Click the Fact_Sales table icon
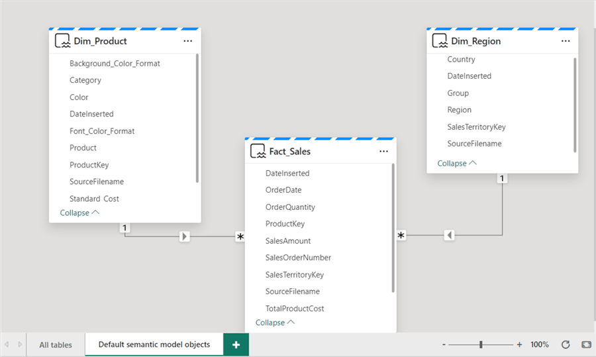Screen dimensions: 596x357 coord(258,152)
